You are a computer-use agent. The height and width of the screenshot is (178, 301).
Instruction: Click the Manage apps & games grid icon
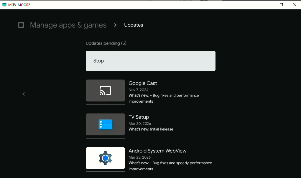tap(21, 25)
